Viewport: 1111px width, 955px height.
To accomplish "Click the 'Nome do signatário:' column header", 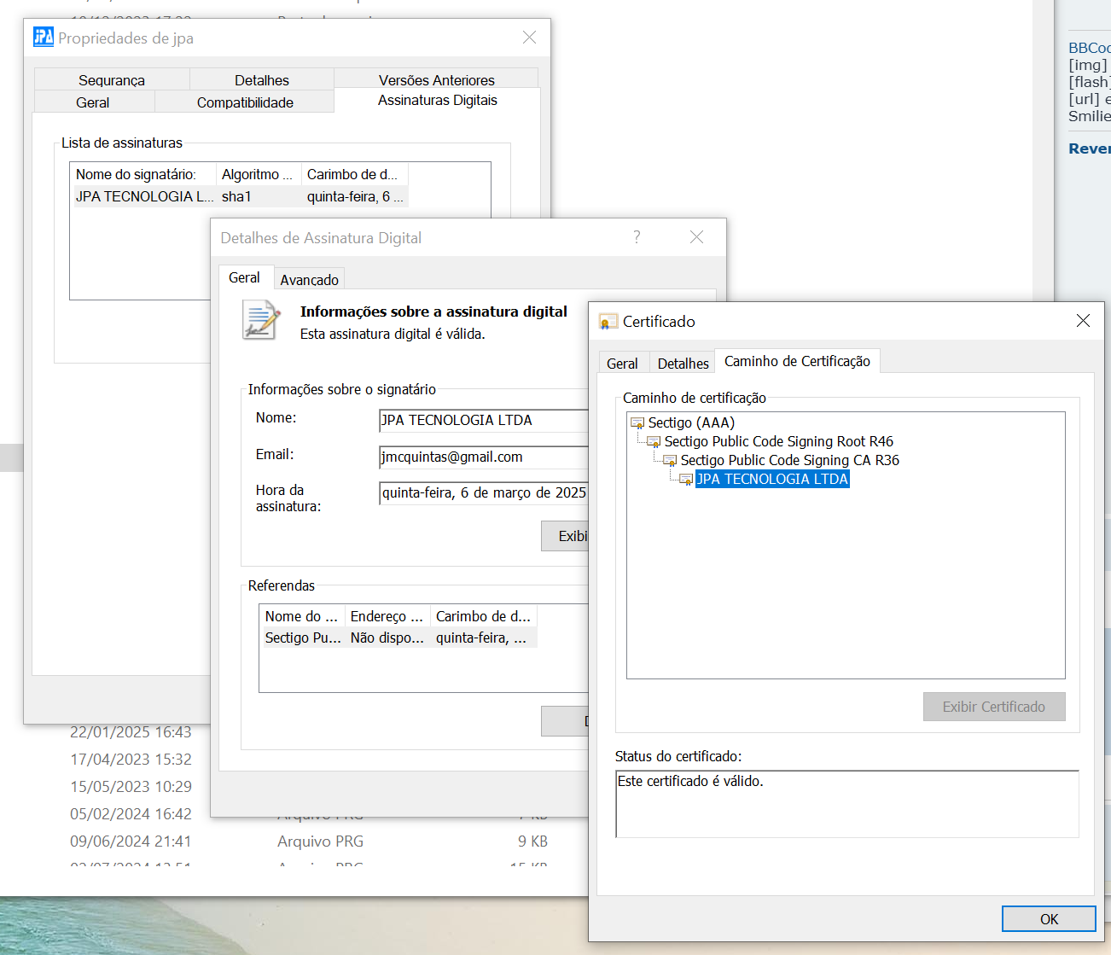I will pos(143,174).
